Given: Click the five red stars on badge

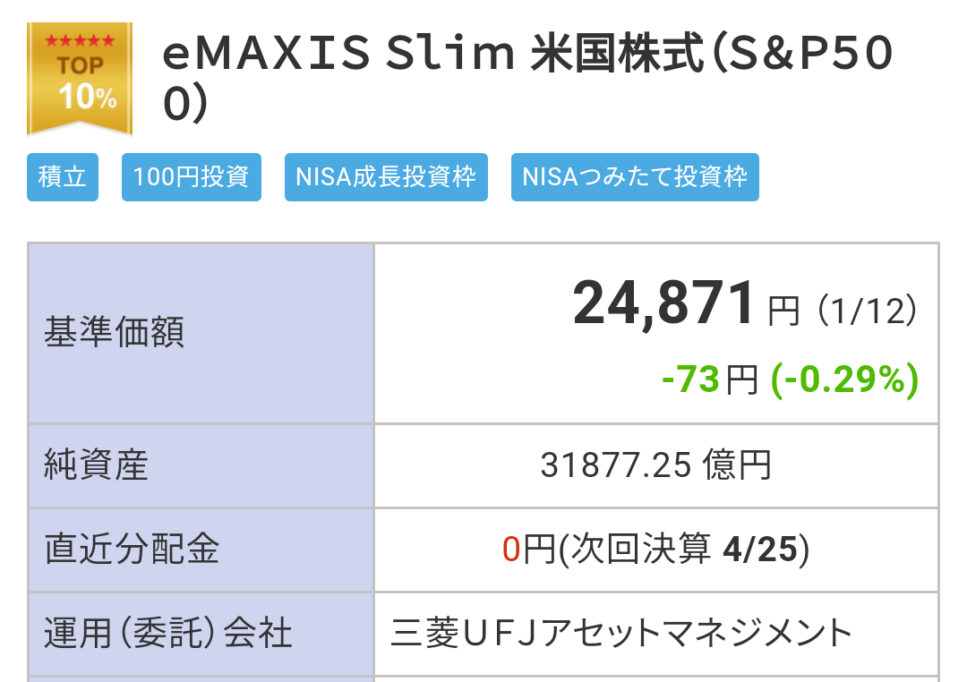Looking at the screenshot, I should tap(80, 41).
